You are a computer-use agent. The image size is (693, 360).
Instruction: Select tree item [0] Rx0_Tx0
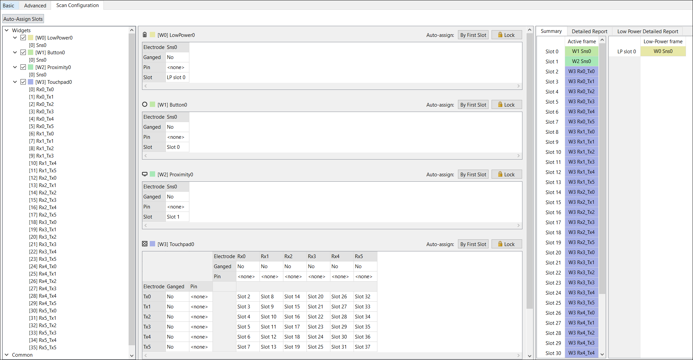41,89
